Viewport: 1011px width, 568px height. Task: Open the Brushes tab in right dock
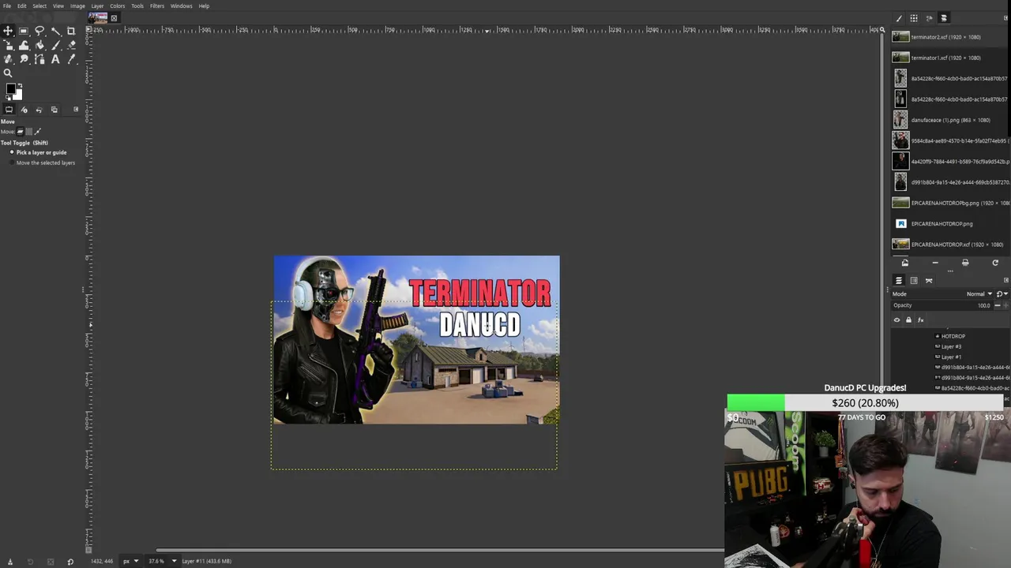(899, 18)
